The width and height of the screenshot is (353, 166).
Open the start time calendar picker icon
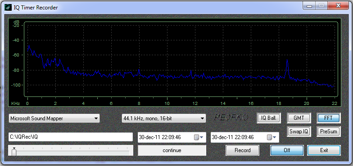196,137
